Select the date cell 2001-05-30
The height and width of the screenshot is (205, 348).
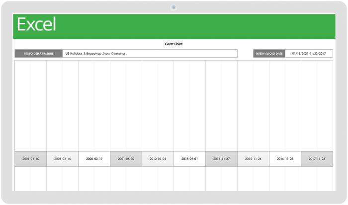(x=126, y=159)
